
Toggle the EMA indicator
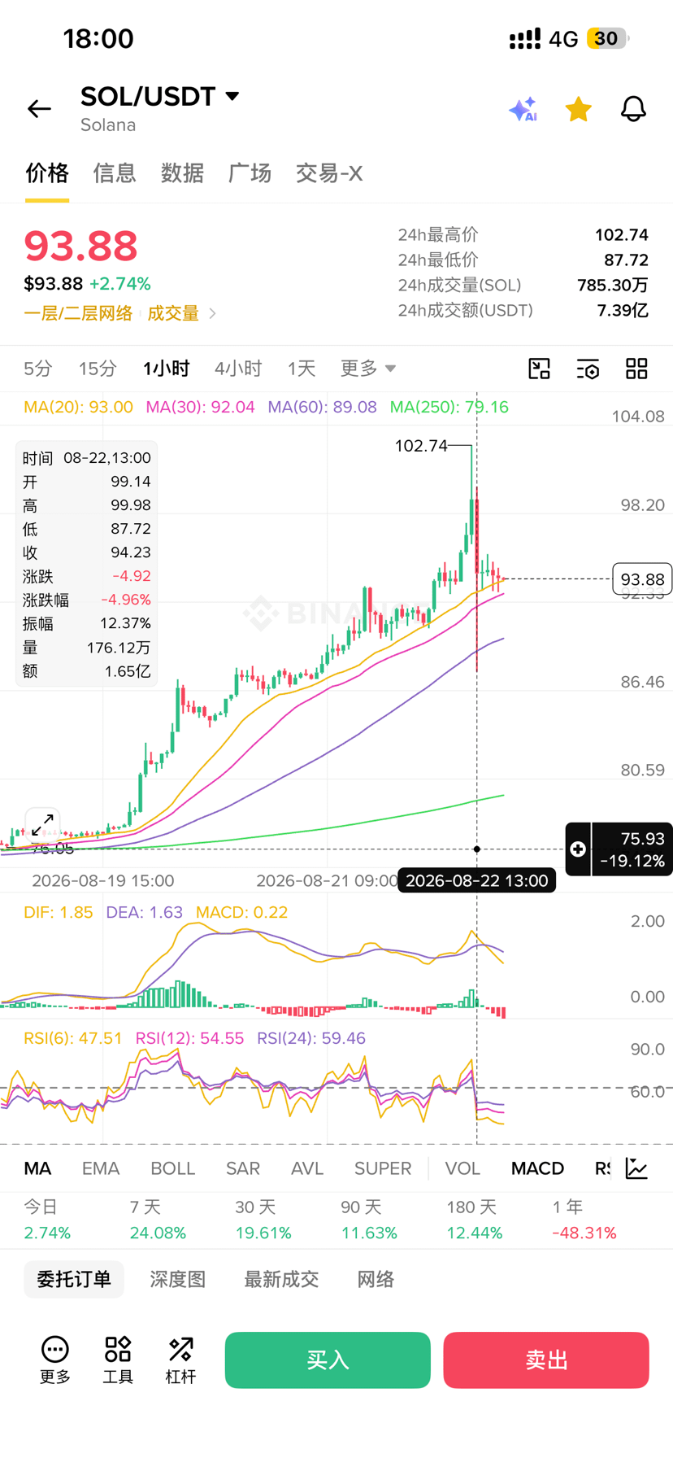101,1168
